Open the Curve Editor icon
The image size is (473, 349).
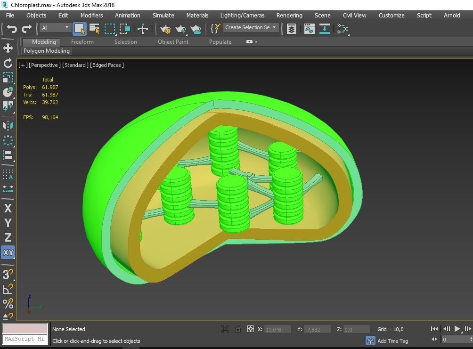click(309, 29)
